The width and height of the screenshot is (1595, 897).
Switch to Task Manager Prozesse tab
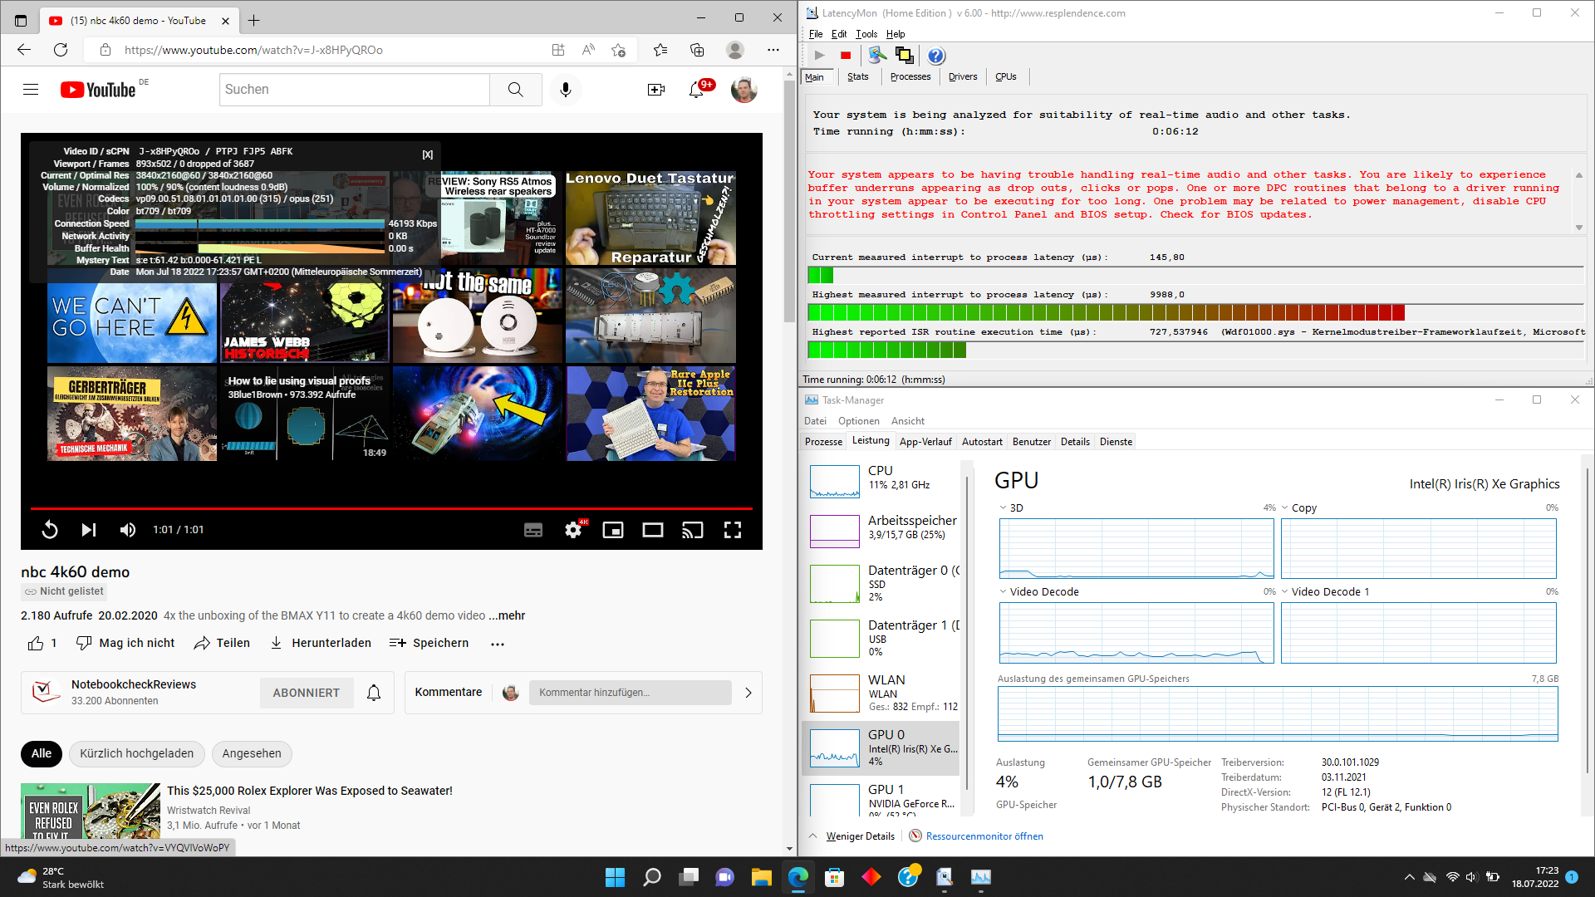click(x=824, y=442)
